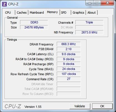Switch to the CPU tab
The height and width of the screenshot is (112, 116).
(x=8, y=13)
